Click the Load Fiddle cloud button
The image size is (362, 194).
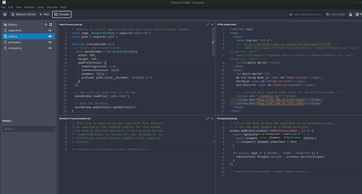coord(335,14)
